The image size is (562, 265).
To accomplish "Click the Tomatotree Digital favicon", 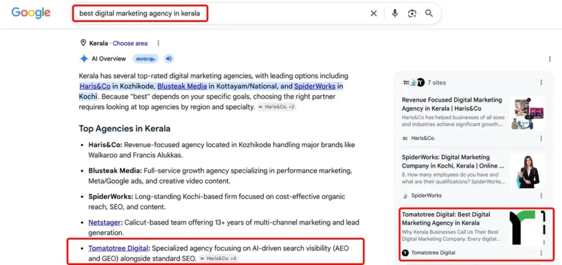I will (406, 253).
